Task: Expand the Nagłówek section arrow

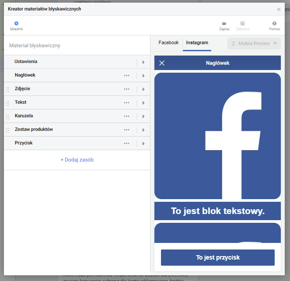Action: pos(143,76)
